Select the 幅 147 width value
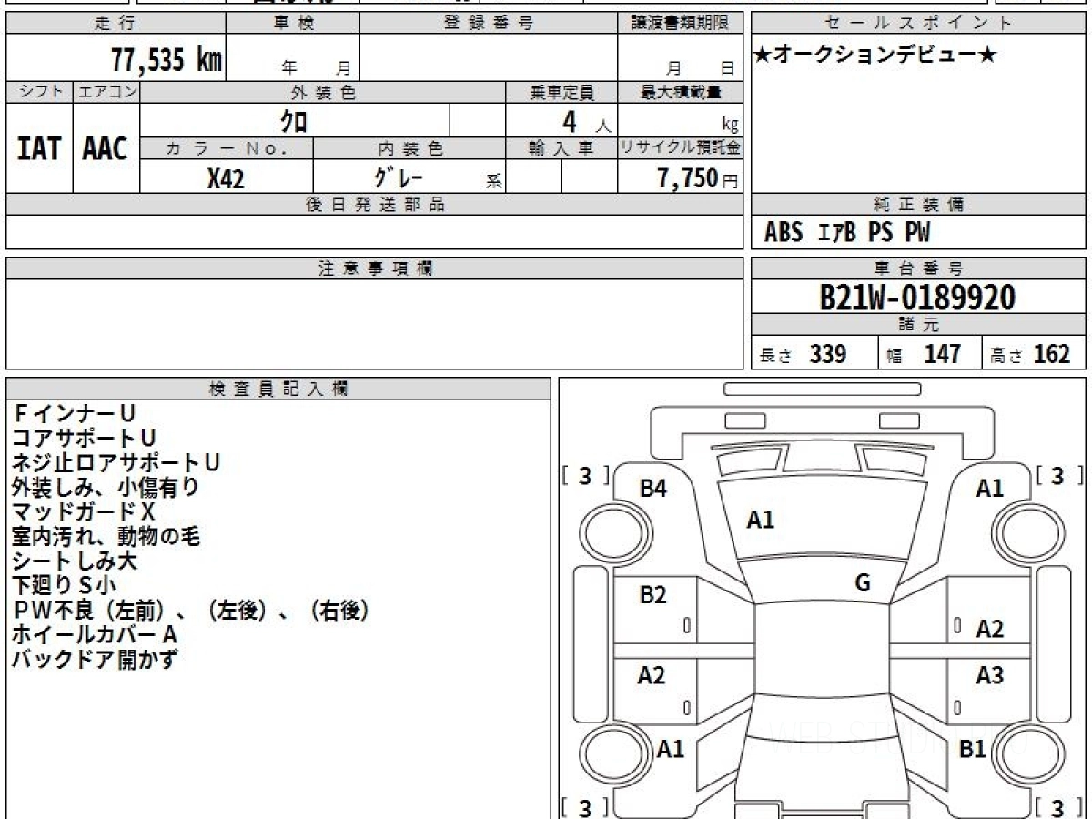The image size is (1092, 819). pos(925,354)
